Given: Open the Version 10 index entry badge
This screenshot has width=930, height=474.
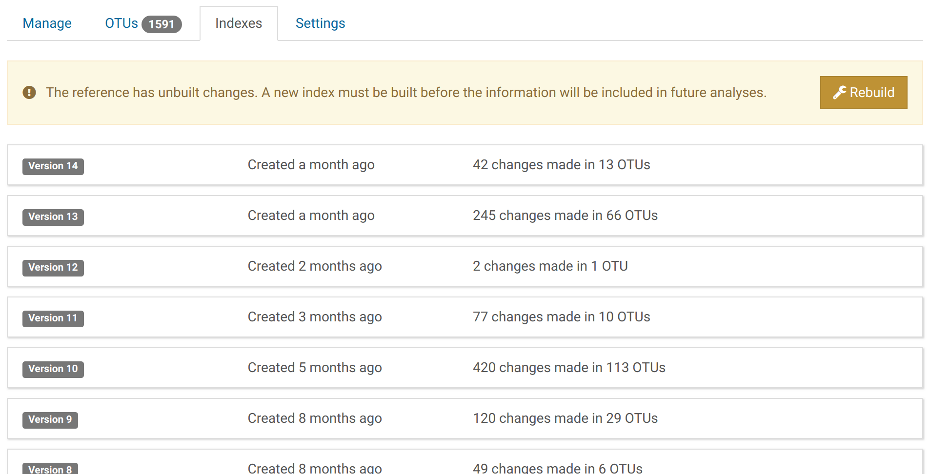Looking at the screenshot, I should point(53,369).
